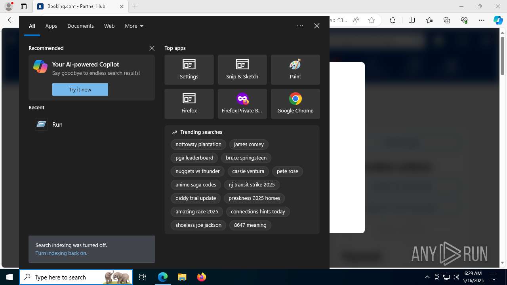Add page to Edge favorites star
The width and height of the screenshot is (507, 285).
[372, 20]
